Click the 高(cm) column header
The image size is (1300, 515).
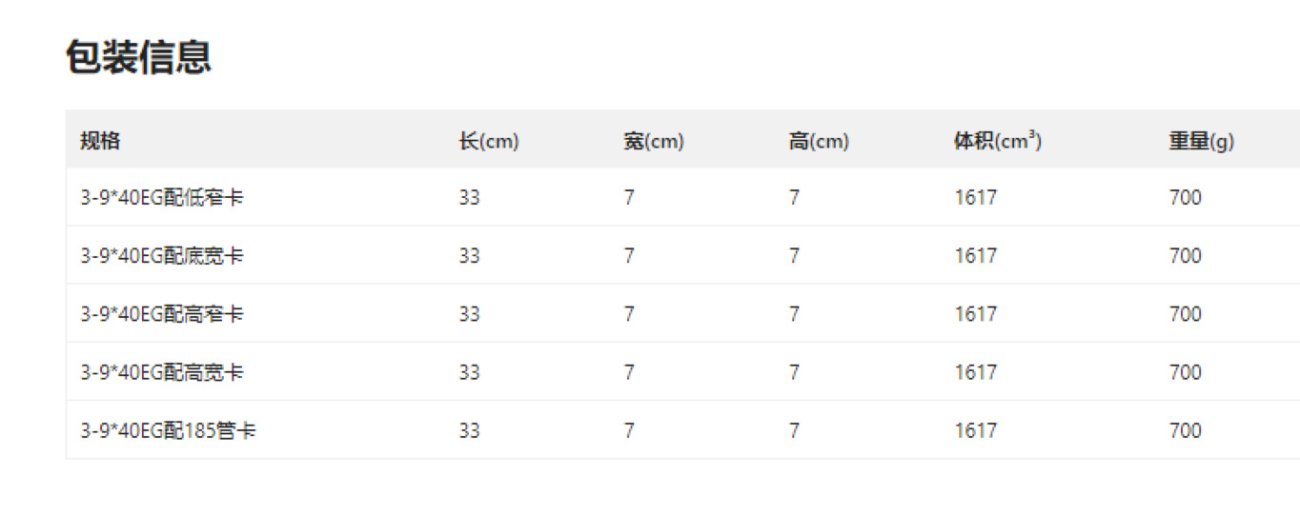point(819,141)
